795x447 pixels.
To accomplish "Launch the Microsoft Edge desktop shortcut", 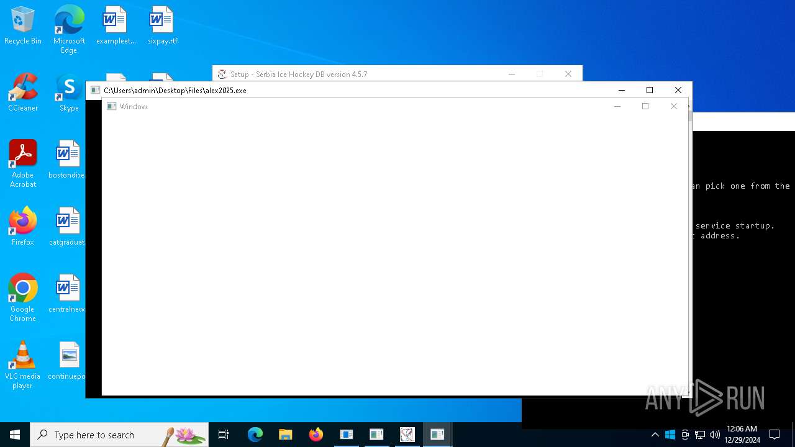I will tap(69, 30).
